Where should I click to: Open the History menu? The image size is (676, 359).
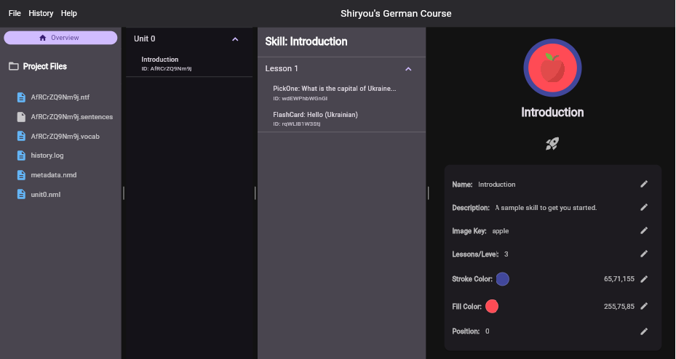click(x=41, y=13)
